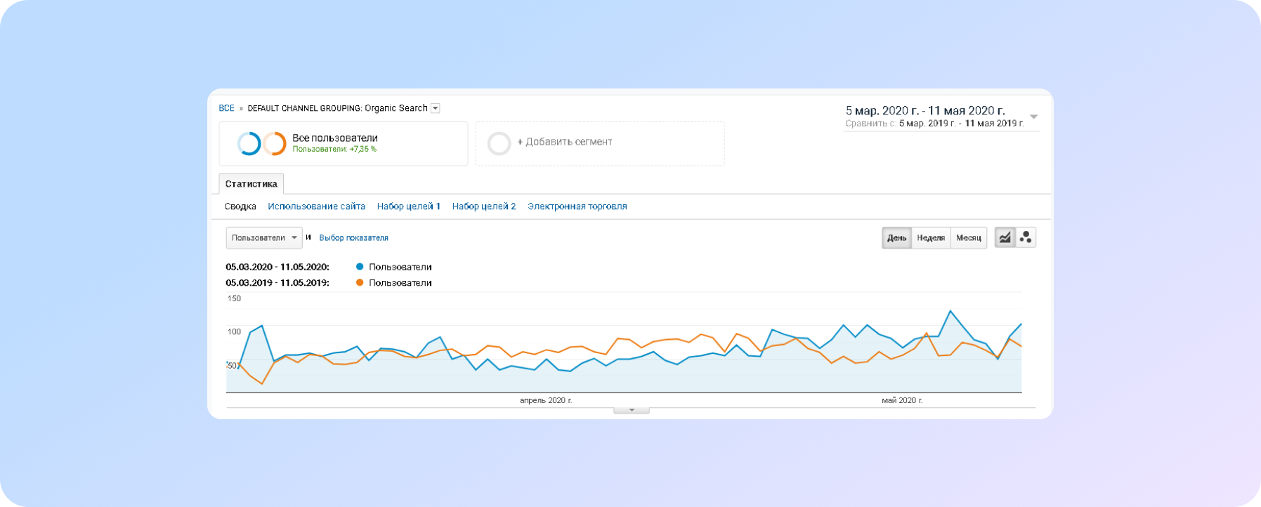Image resolution: width=1261 pixels, height=507 pixels.
Task: Click the Сравнить с comparison date text
Action: click(935, 124)
